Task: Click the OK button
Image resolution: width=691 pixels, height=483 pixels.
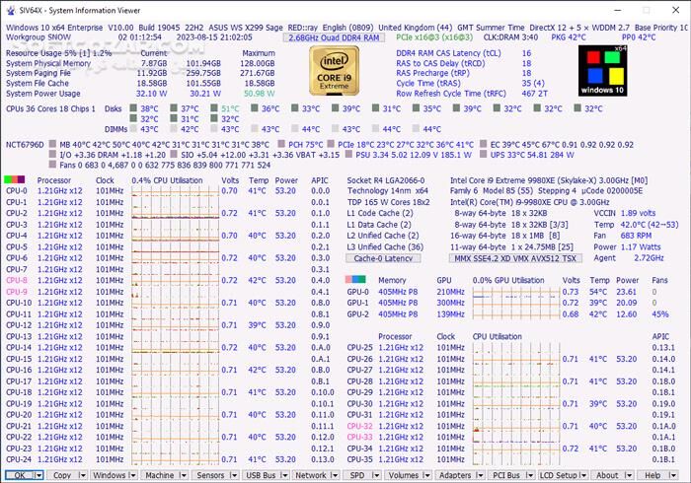Action: coord(20,475)
